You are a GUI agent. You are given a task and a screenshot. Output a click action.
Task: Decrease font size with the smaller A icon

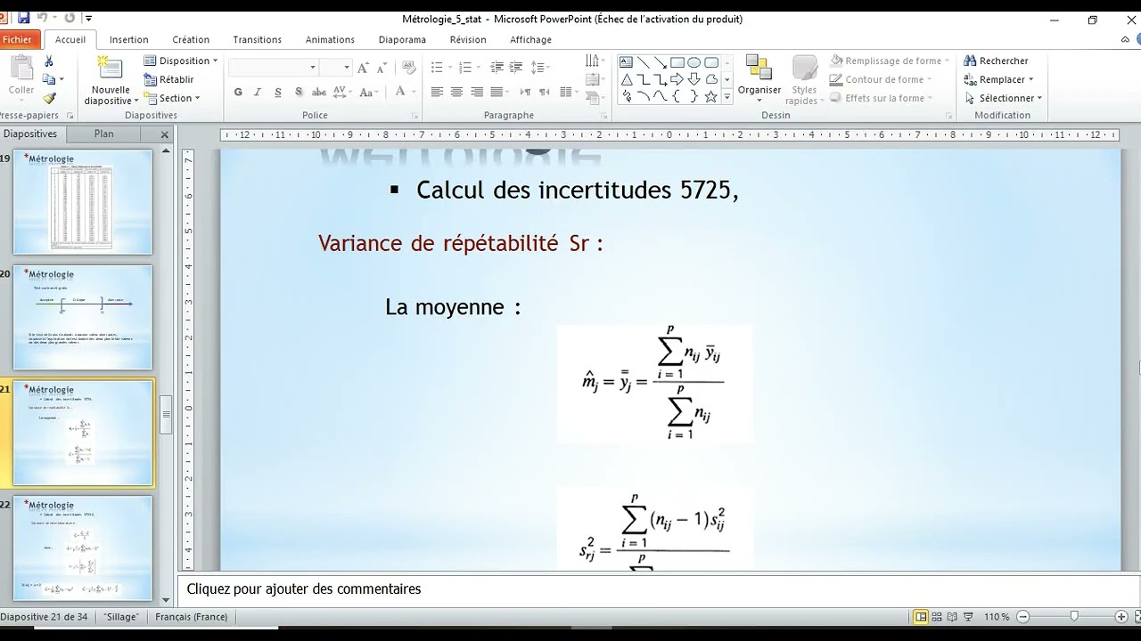[x=381, y=68]
